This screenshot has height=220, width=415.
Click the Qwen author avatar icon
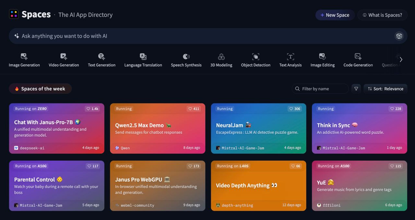[117, 148]
